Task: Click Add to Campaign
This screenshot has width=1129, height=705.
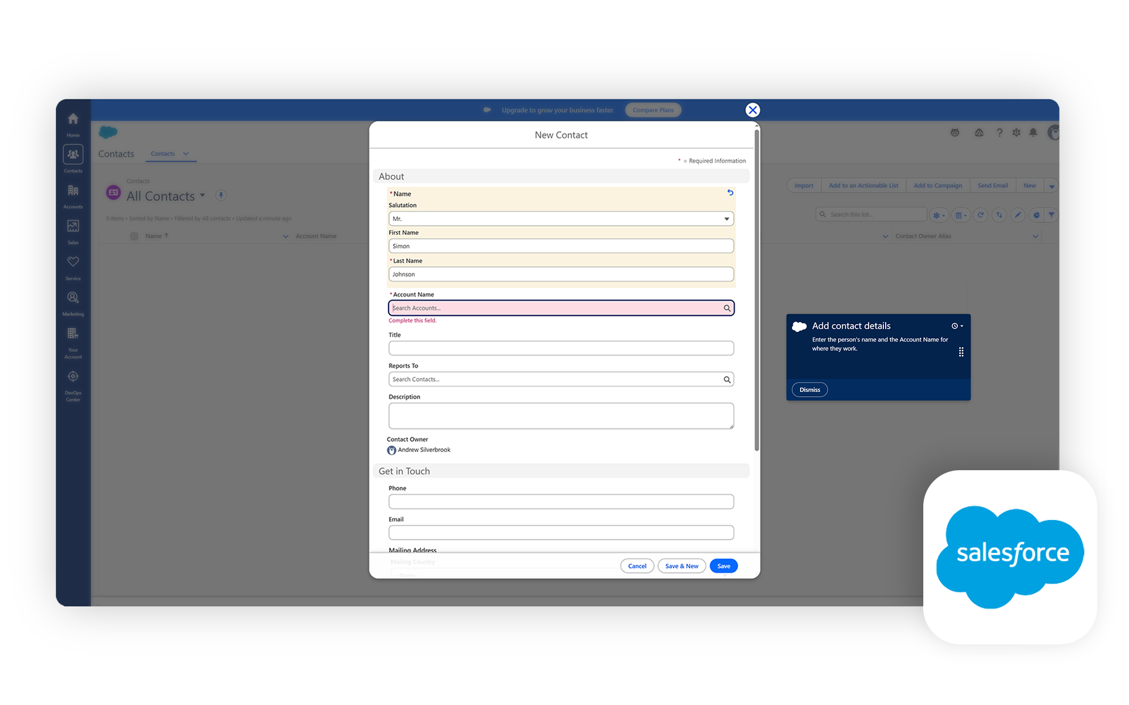Action: 937,186
